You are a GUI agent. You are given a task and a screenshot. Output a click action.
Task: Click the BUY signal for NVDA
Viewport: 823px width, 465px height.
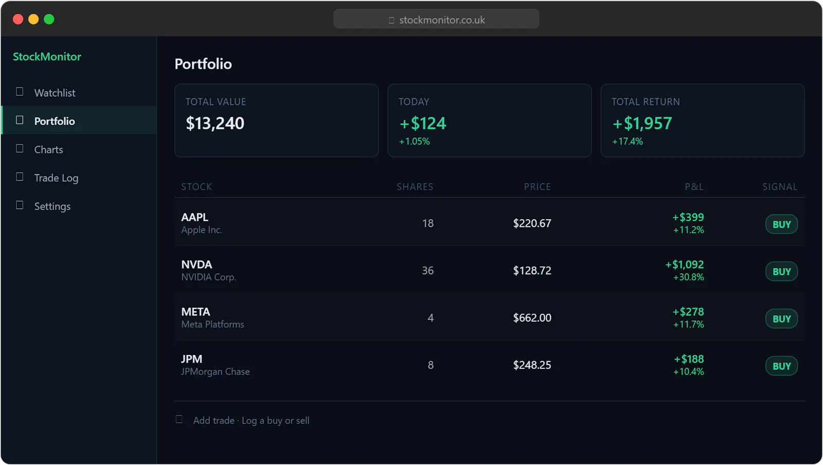[x=781, y=272]
